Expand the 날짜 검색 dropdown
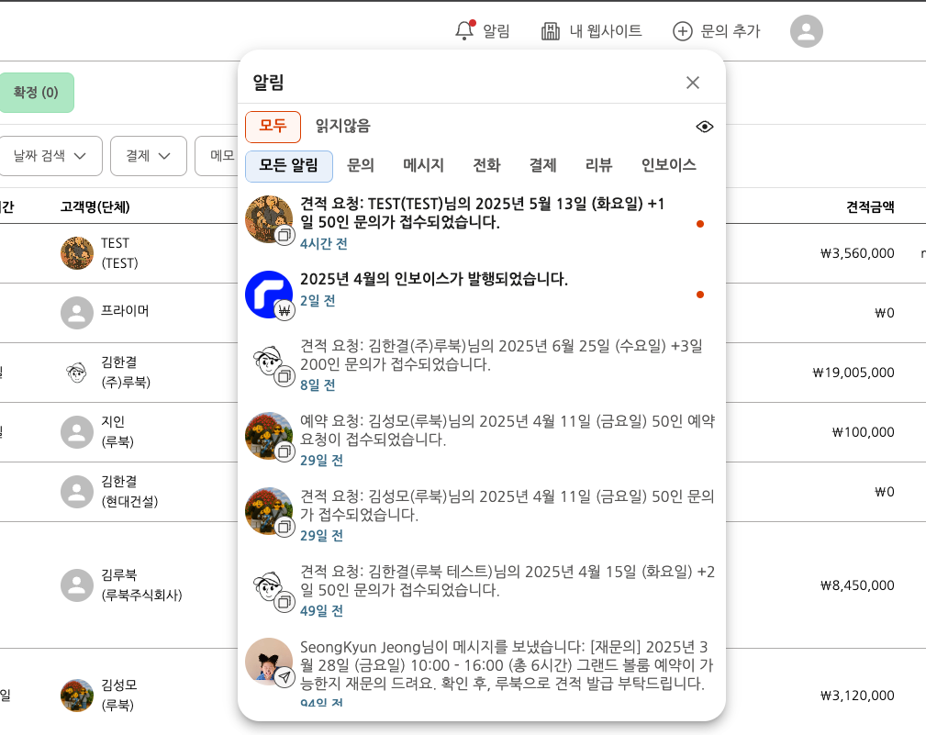 click(x=50, y=156)
